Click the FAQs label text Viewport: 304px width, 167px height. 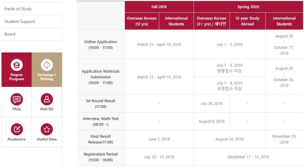pos(17,109)
